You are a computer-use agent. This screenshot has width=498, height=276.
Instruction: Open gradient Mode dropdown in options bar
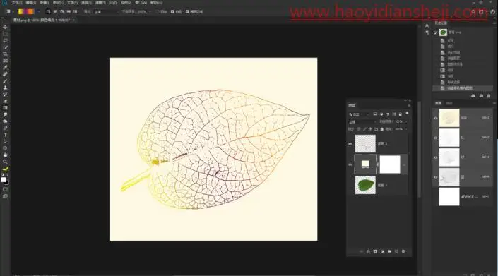coord(107,12)
